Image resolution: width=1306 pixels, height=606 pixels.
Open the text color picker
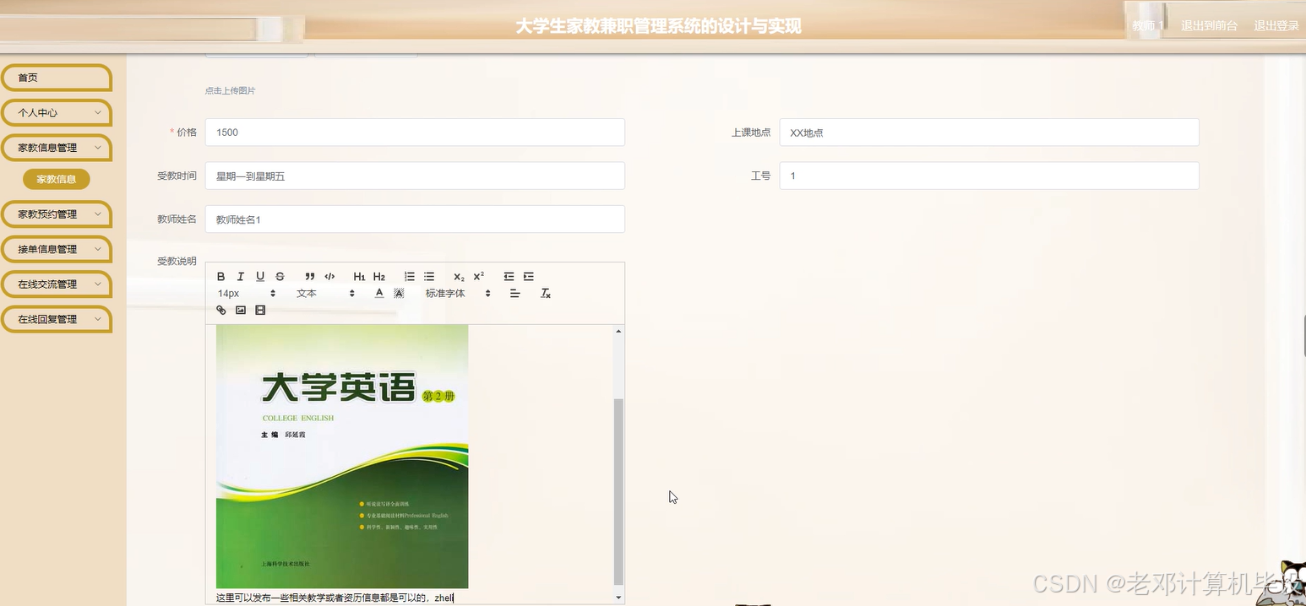tap(379, 294)
